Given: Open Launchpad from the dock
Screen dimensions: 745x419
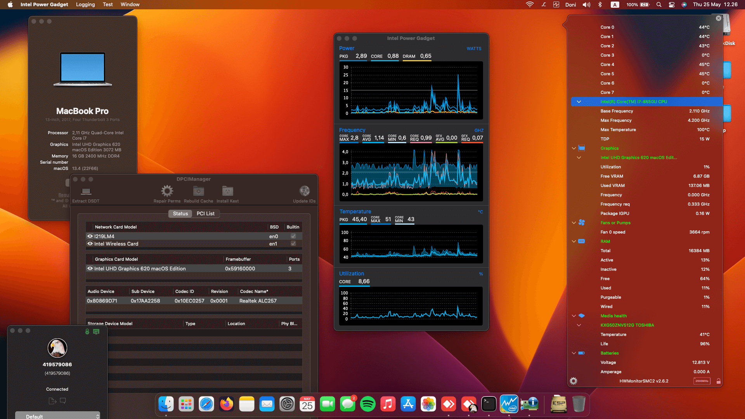Looking at the screenshot, I should (186, 404).
